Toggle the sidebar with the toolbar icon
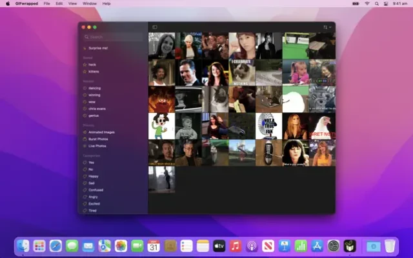This screenshot has width=413, height=258. tap(155, 27)
